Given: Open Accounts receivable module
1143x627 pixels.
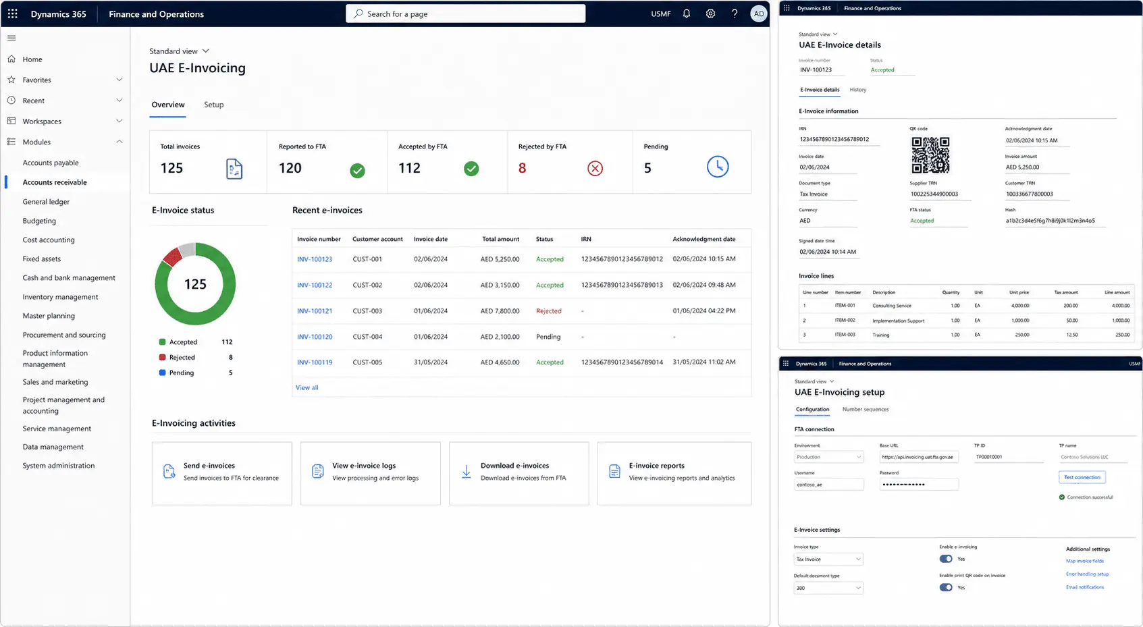Looking at the screenshot, I should (55, 182).
